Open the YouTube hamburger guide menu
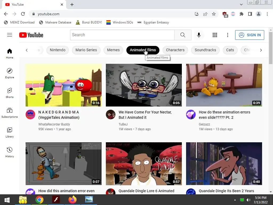Screen dimensions: 273x205 click(x=10, y=35)
